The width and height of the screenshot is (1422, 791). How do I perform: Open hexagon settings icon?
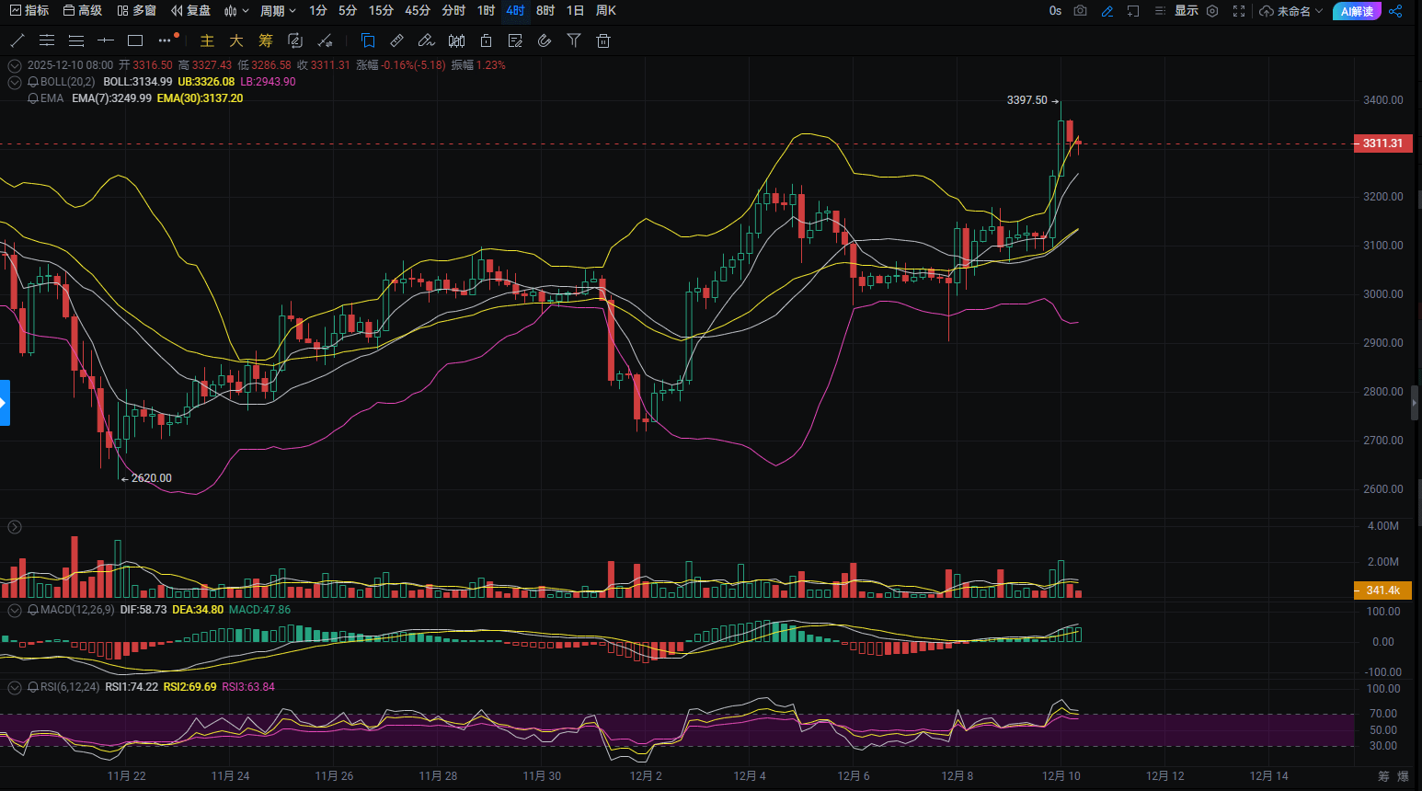[x=1212, y=11]
